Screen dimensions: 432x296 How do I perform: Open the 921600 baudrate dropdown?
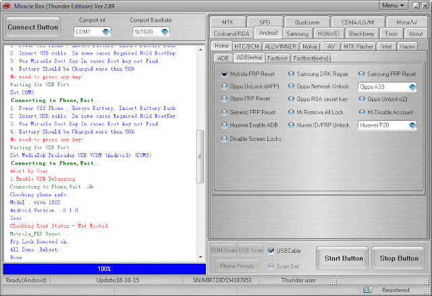151,32
